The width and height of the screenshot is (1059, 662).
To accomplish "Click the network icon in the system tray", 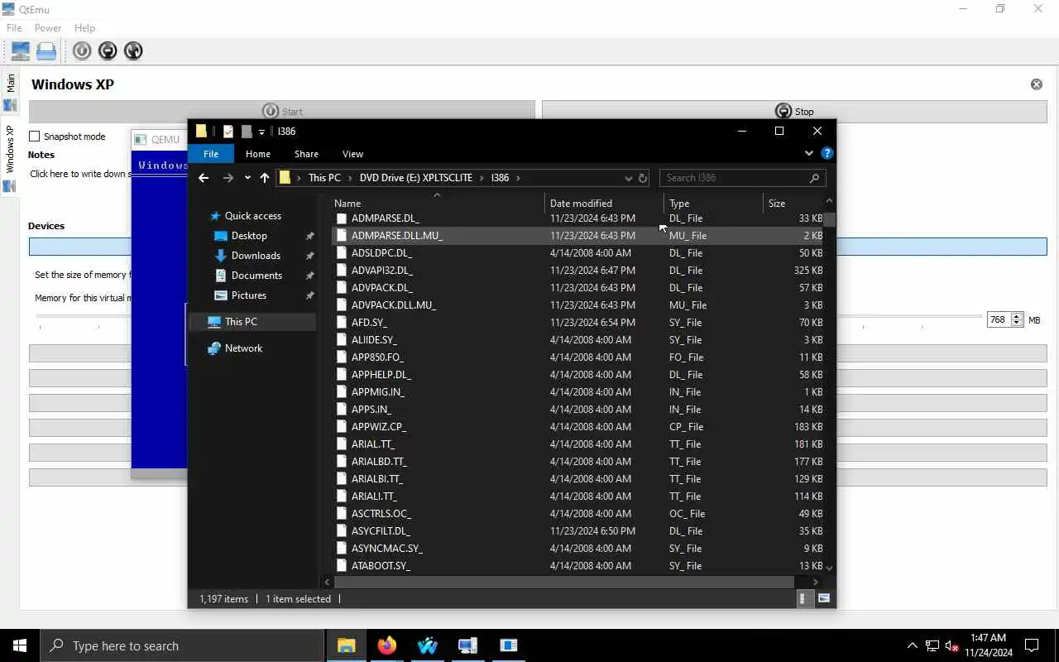I will click(932, 645).
